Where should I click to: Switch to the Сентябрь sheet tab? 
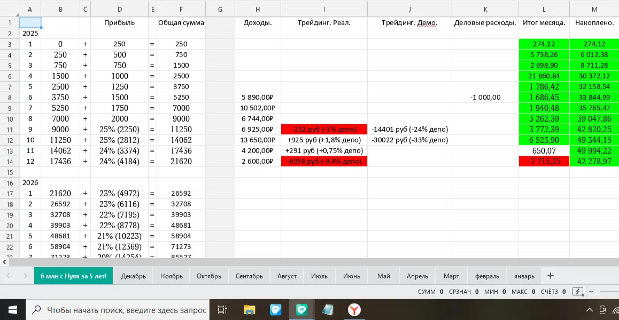pyautogui.click(x=249, y=276)
